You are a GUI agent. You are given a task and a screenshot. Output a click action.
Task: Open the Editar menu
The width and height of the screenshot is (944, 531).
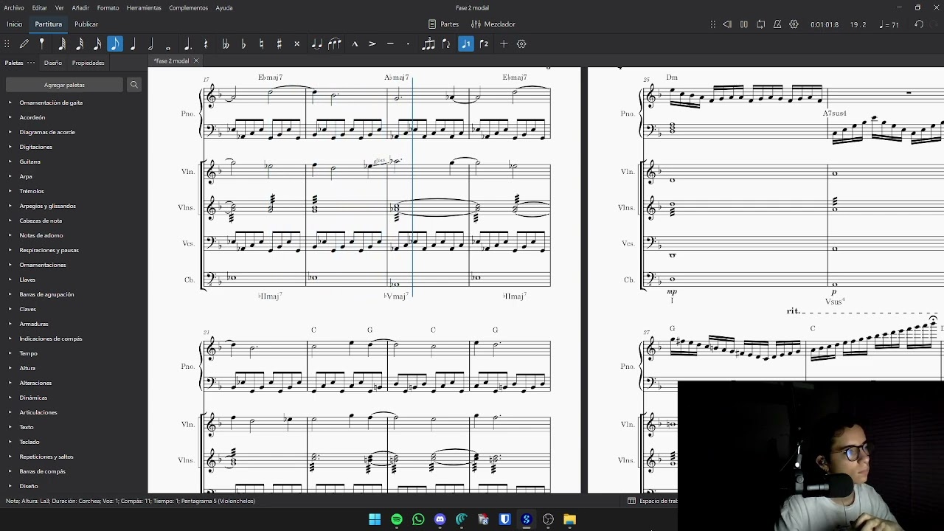39,8
